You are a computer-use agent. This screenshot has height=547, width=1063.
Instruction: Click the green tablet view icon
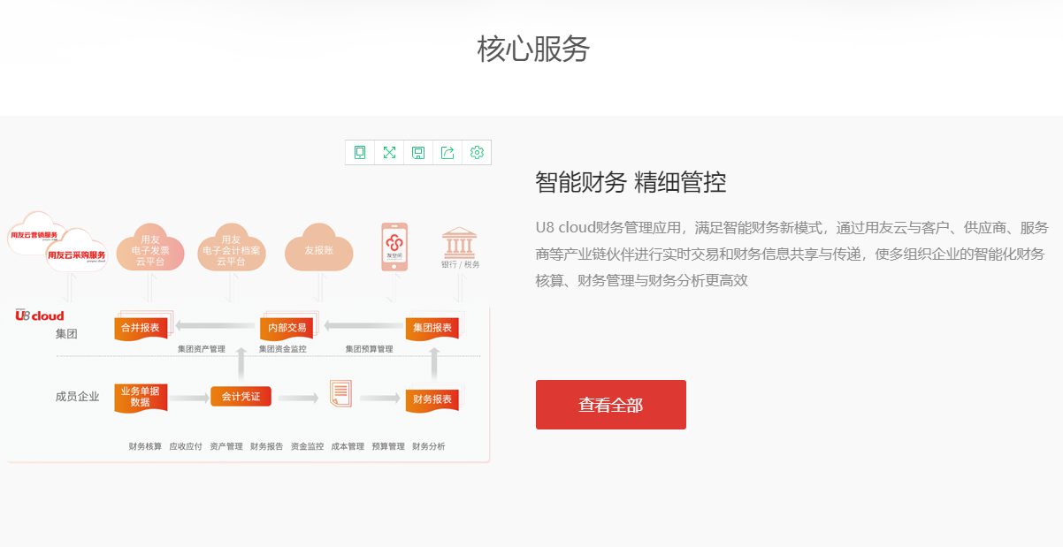pyautogui.click(x=360, y=153)
